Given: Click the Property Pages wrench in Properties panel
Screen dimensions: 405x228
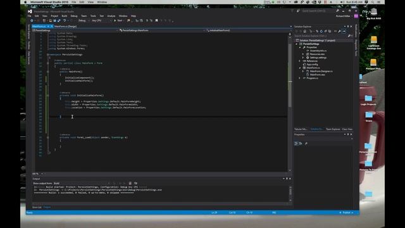Looking at the screenshot, I should (x=306, y=144).
